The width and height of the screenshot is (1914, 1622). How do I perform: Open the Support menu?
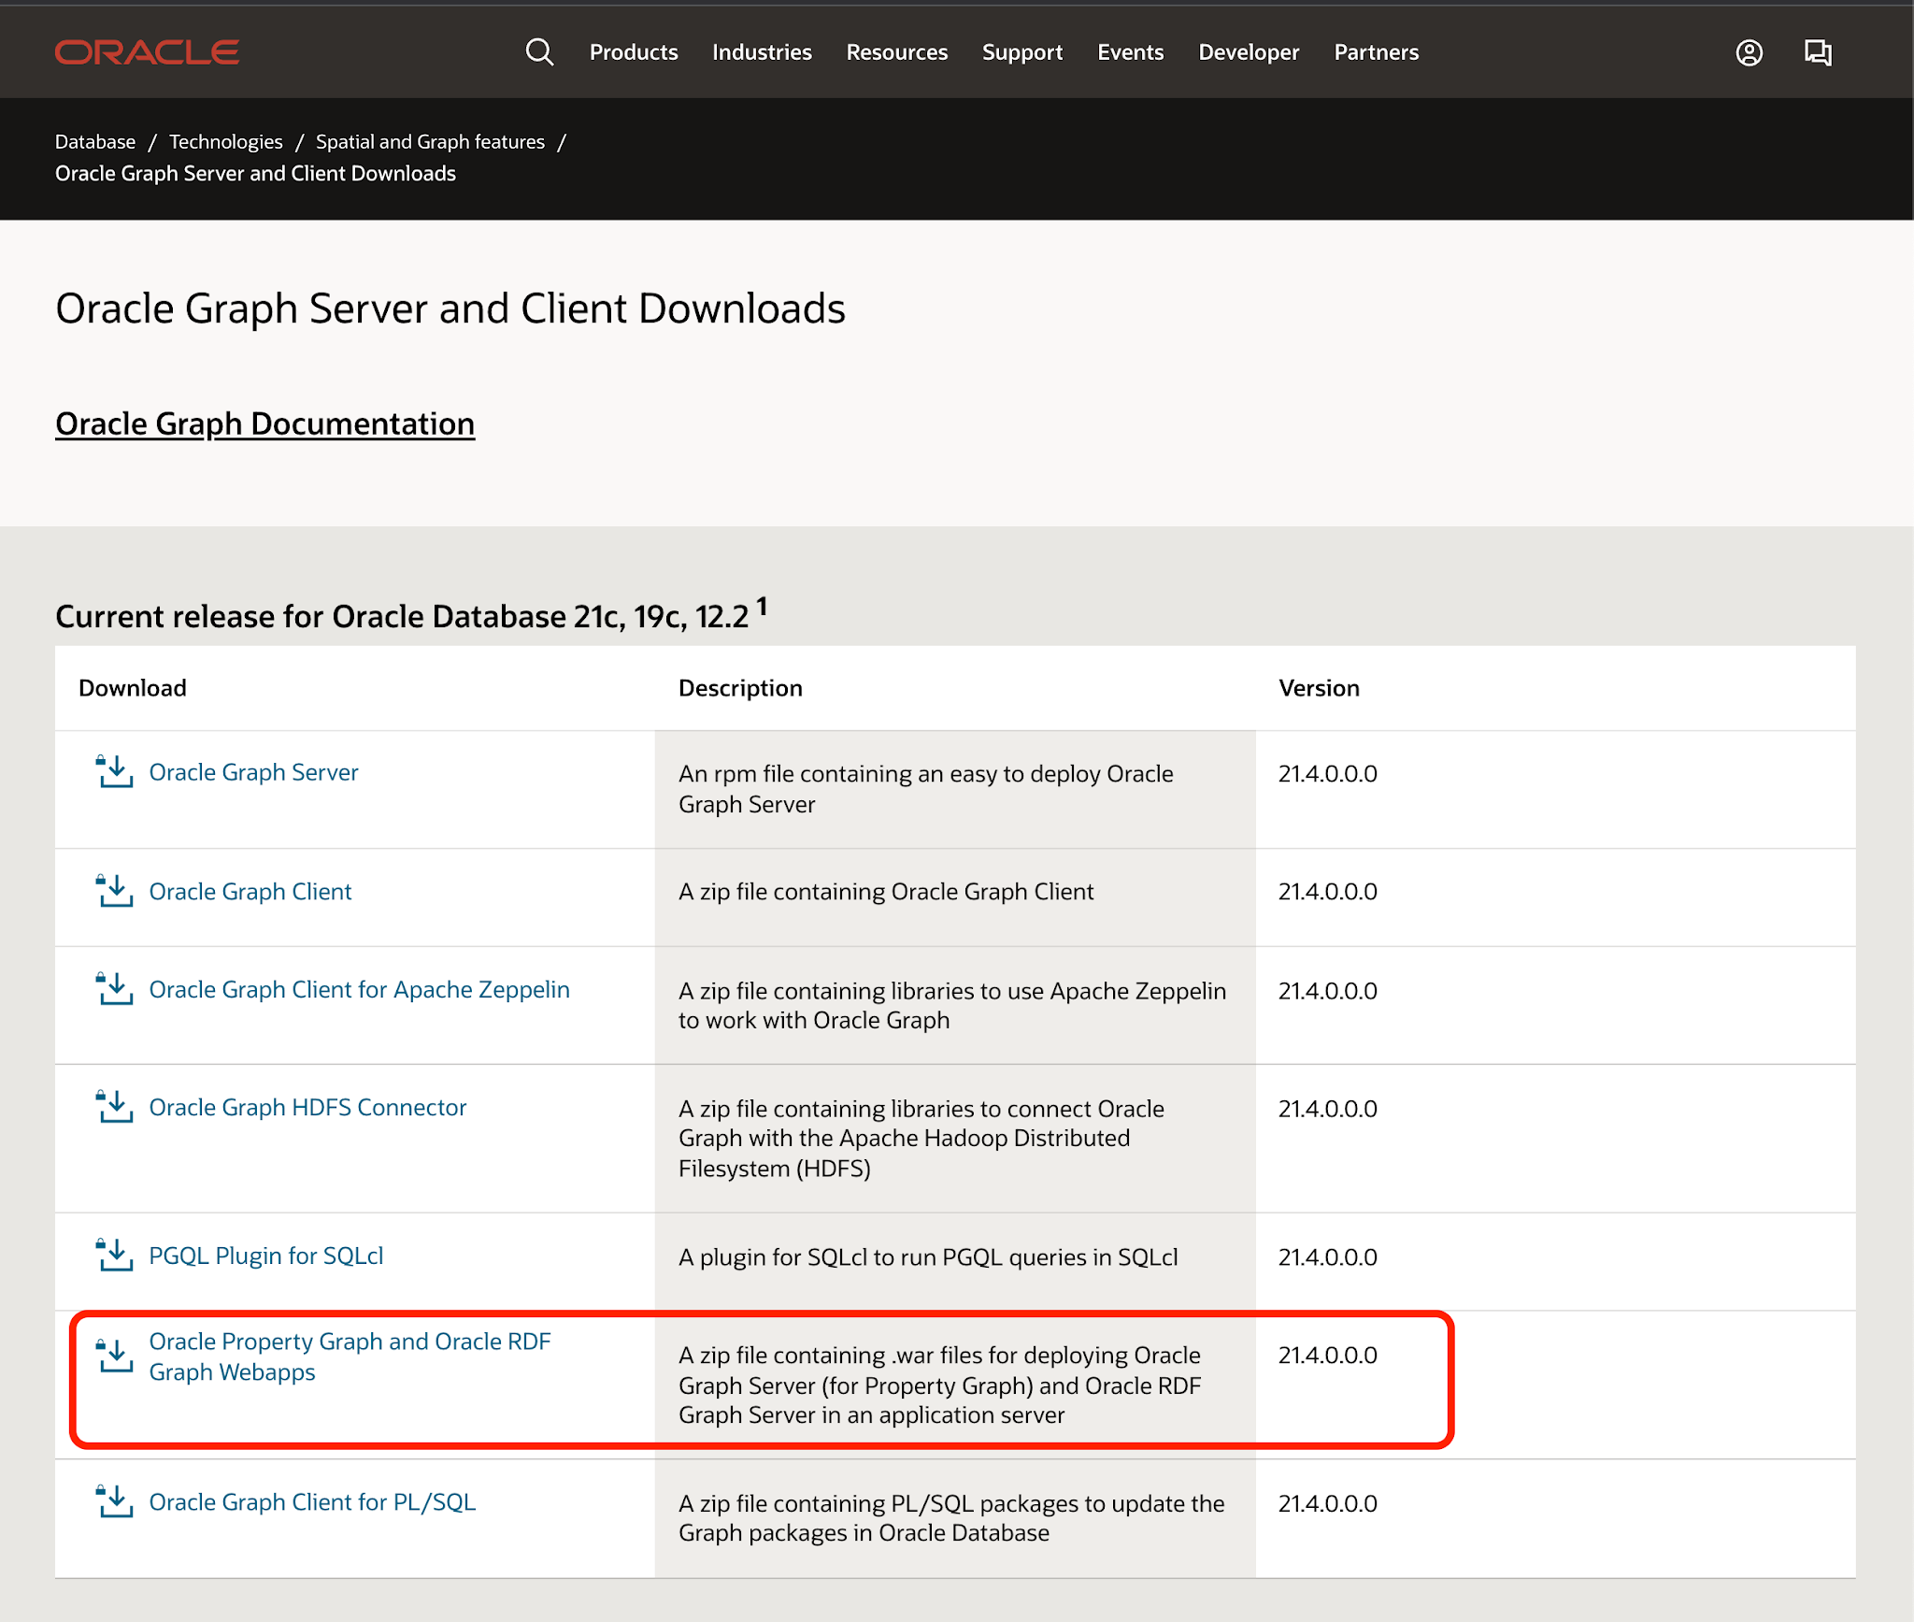(1022, 52)
